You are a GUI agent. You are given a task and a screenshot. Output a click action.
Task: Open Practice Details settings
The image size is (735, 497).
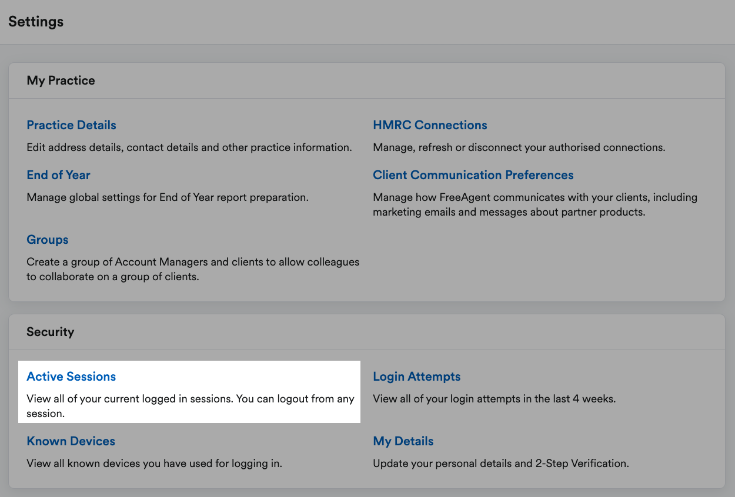71,125
